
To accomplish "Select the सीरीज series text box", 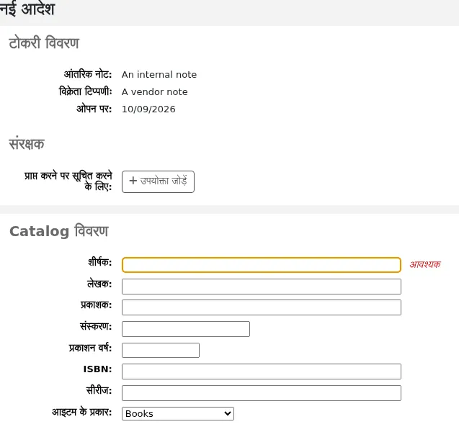I will [x=262, y=393].
